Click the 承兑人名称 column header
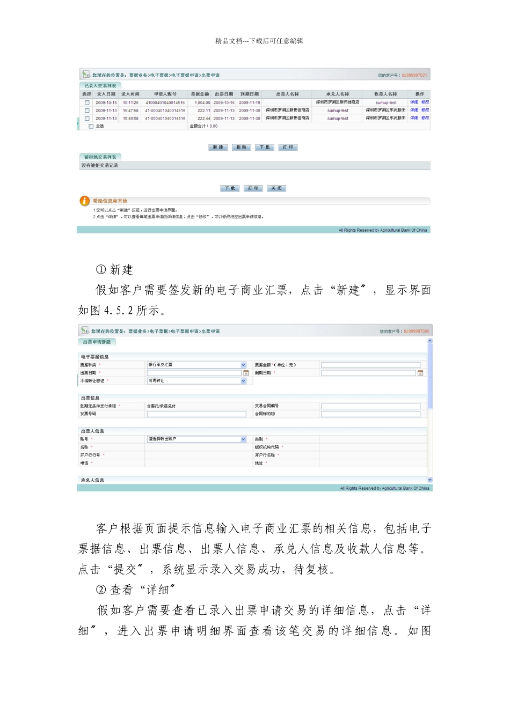 tap(338, 94)
